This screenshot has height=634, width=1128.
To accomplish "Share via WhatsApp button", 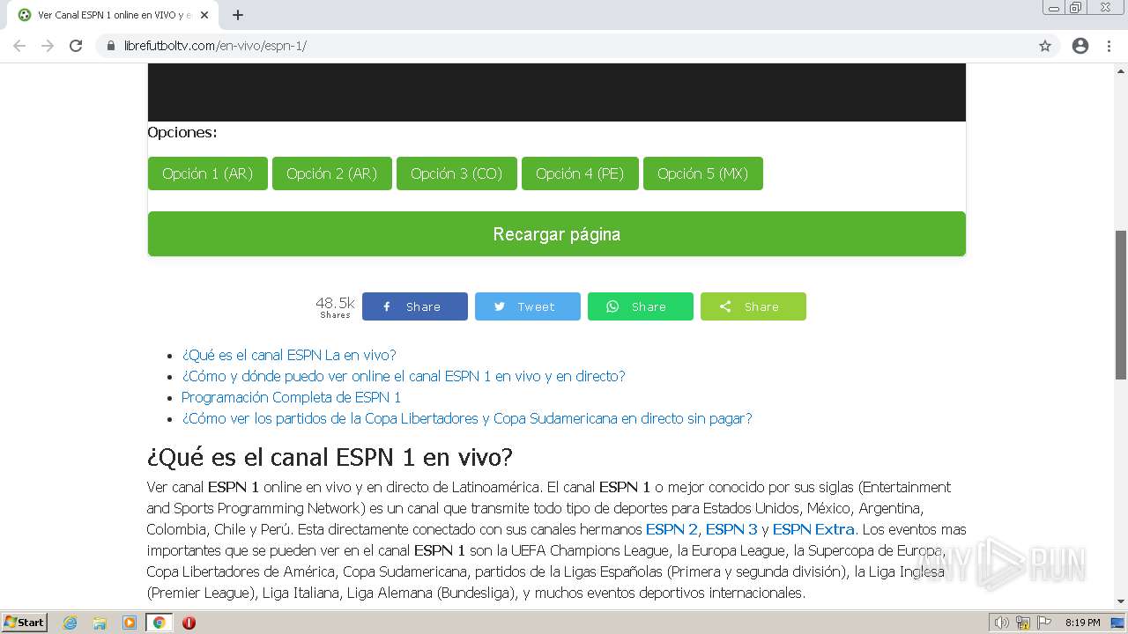I will pos(641,306).
